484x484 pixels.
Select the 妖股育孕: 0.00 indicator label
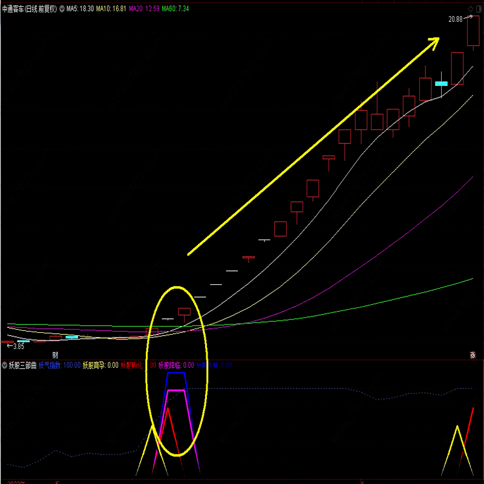[x=100, y=365]
